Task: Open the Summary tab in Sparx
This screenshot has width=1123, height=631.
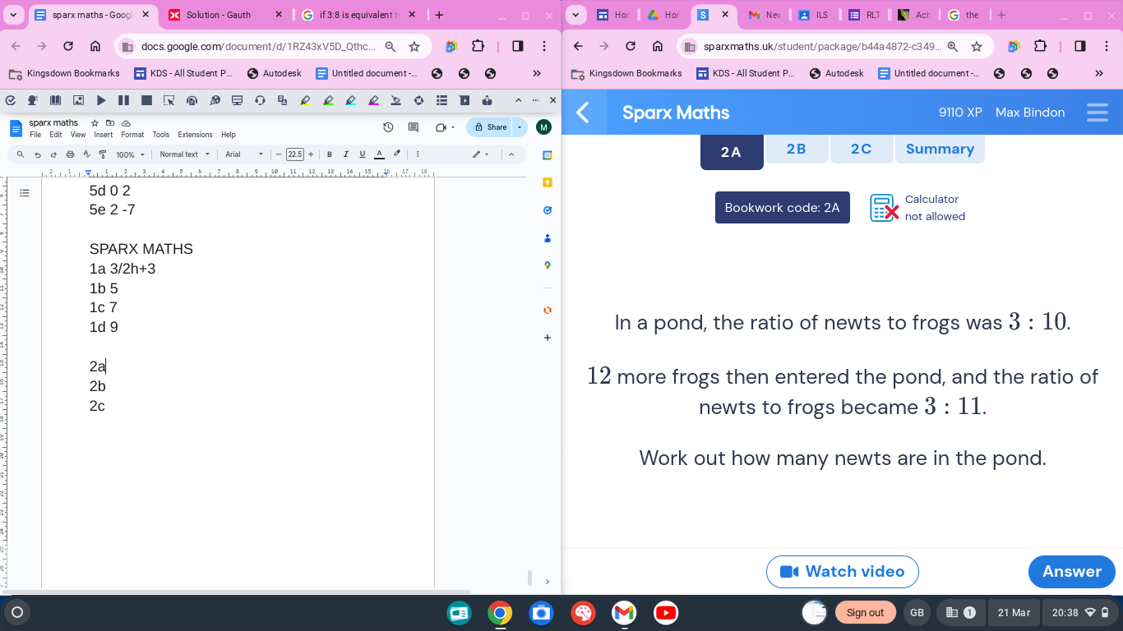Action: pyautogui.click(x=940, y=149)
